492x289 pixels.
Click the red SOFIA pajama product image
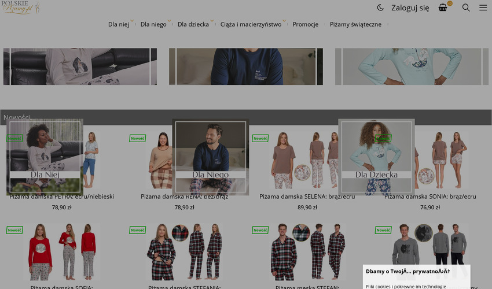(63, 251)
